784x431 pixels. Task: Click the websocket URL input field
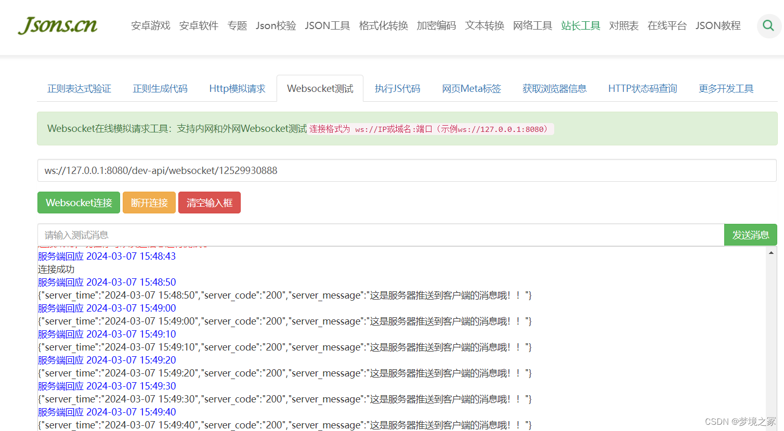407,170
